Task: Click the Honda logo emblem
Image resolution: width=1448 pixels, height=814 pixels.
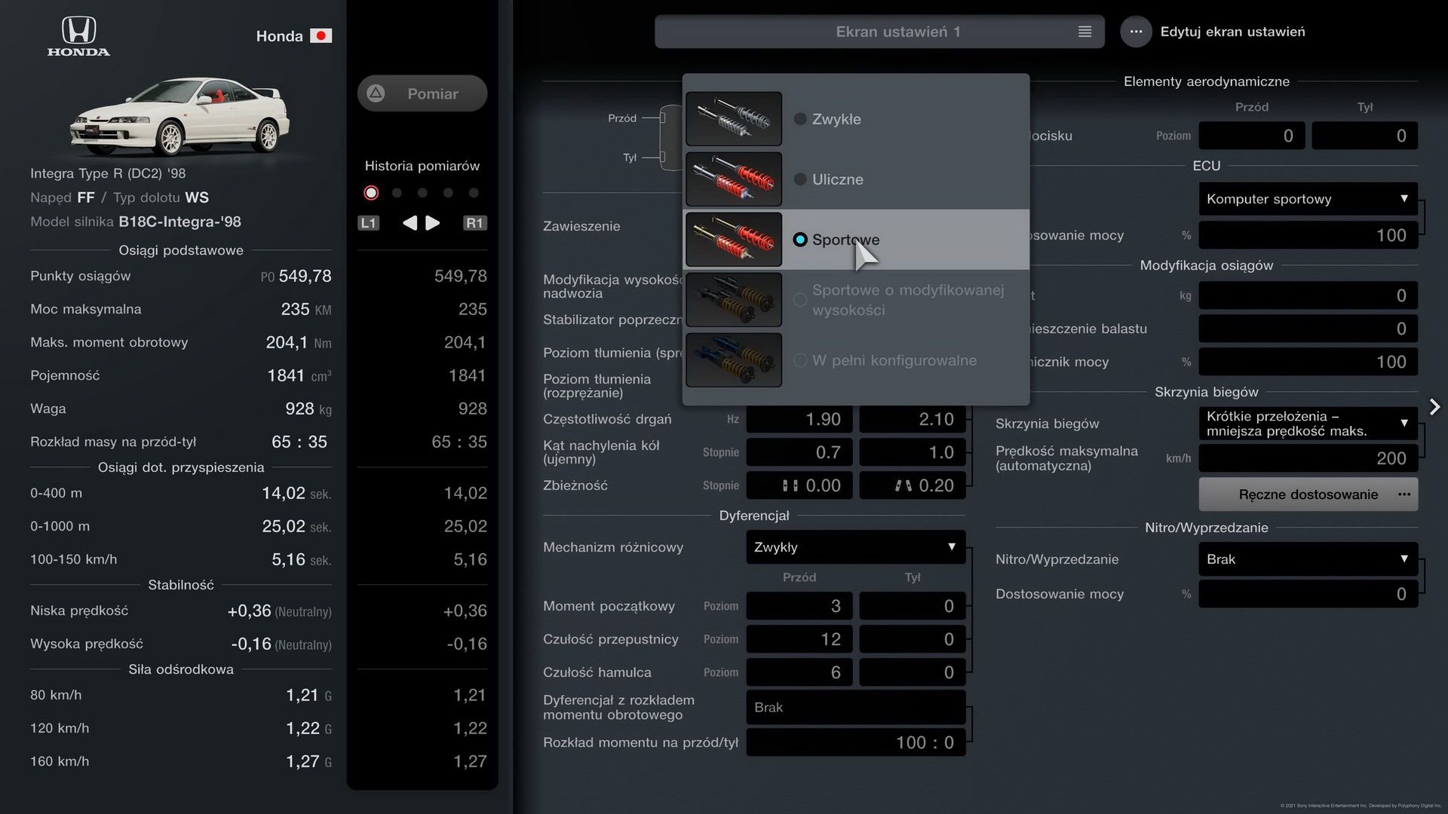Action: click(78, 36)
